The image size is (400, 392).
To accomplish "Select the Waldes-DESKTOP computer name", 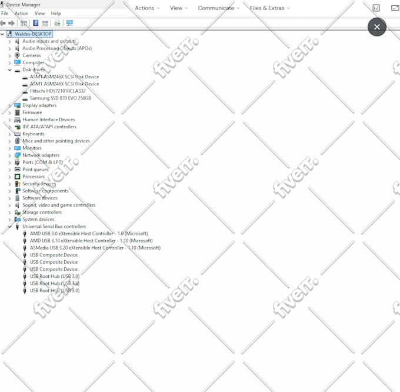I will point(33,34).
